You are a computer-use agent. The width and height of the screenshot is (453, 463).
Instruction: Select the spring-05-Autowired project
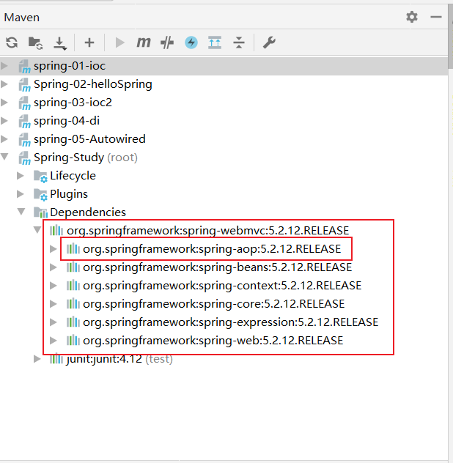pyautogui.click(x=89, y=139)
